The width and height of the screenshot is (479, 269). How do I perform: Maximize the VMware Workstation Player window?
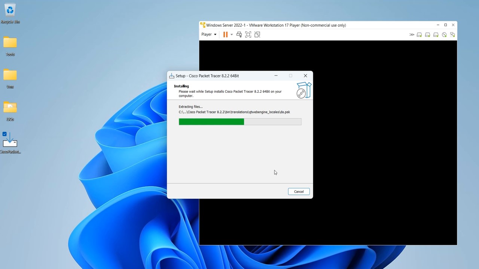point(445,25)
